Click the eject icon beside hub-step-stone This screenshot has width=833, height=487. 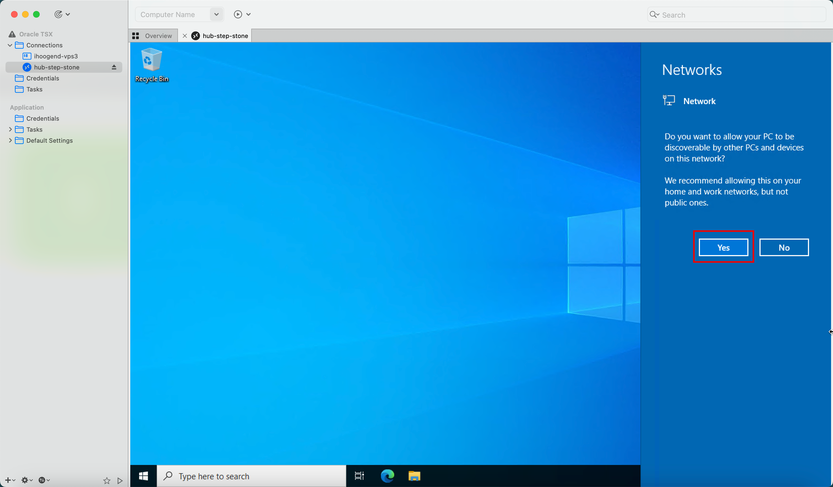coord(114,67)
